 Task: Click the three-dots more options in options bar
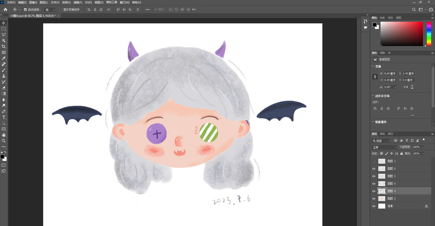(x=147, y=10)
